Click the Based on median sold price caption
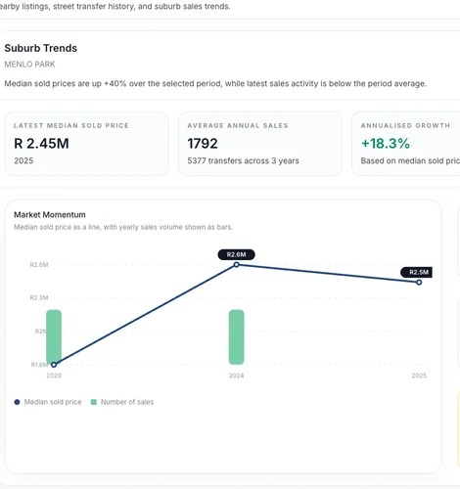This screenshot has height=489, width=460. pos(410,160)
